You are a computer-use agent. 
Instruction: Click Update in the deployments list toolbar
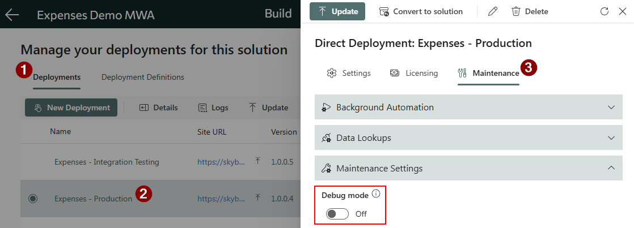tap(268, 107)
